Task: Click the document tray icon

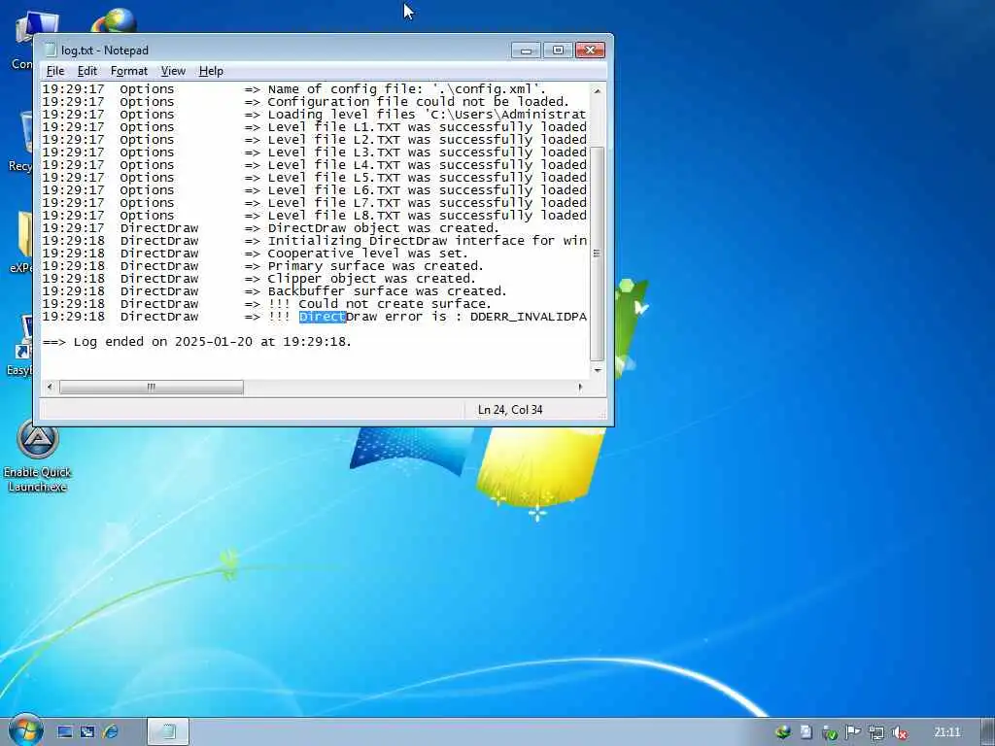Action: click(806, 732)
